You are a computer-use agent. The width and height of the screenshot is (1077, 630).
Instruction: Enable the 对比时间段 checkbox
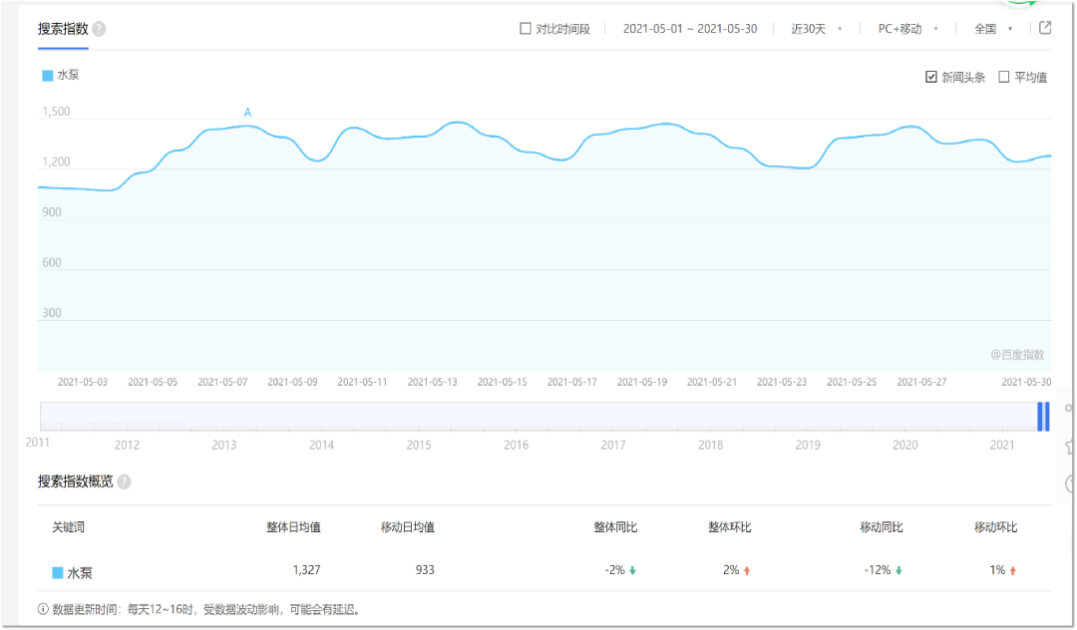[x=526, y=29]
